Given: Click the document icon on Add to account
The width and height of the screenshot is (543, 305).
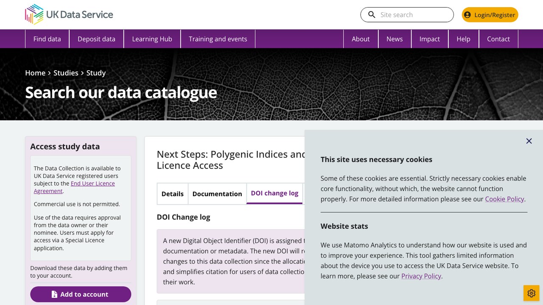Looking at the screenshot, I should click(54, 294).
